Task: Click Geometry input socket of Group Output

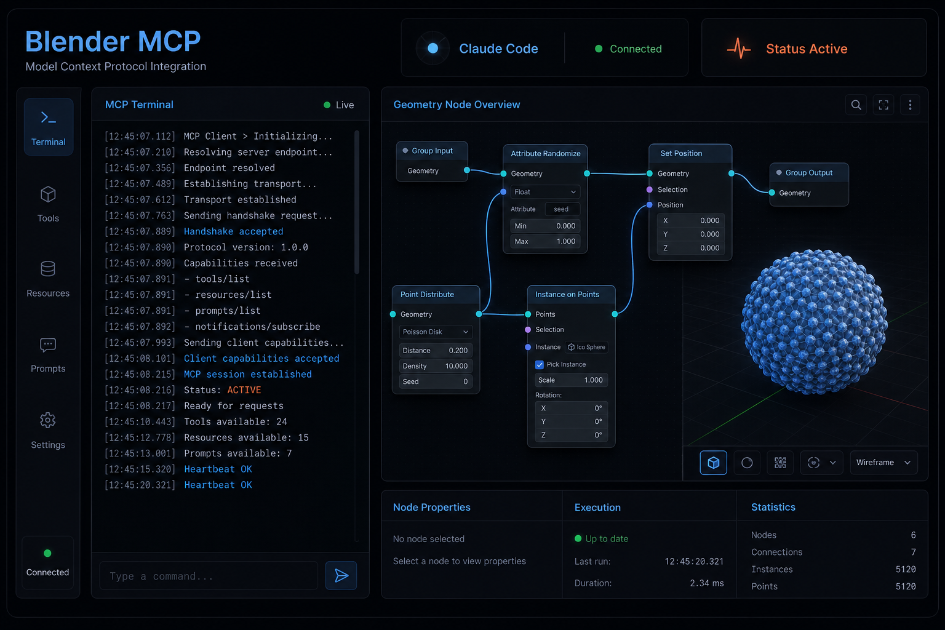Action: pos(772,193)
